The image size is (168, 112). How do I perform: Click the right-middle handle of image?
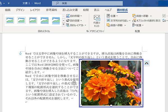[x=141, y=83]
